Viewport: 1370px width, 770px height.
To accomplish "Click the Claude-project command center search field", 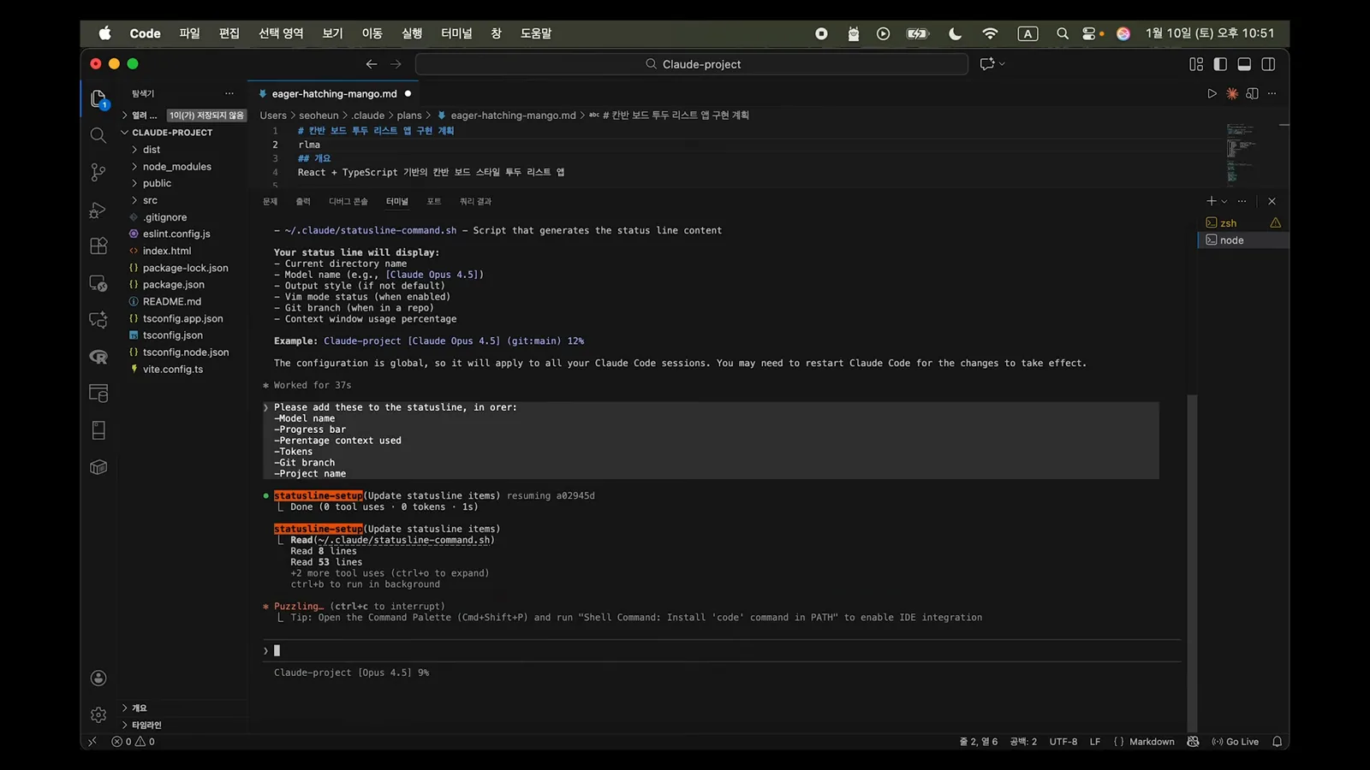I will tap(692, 64).
